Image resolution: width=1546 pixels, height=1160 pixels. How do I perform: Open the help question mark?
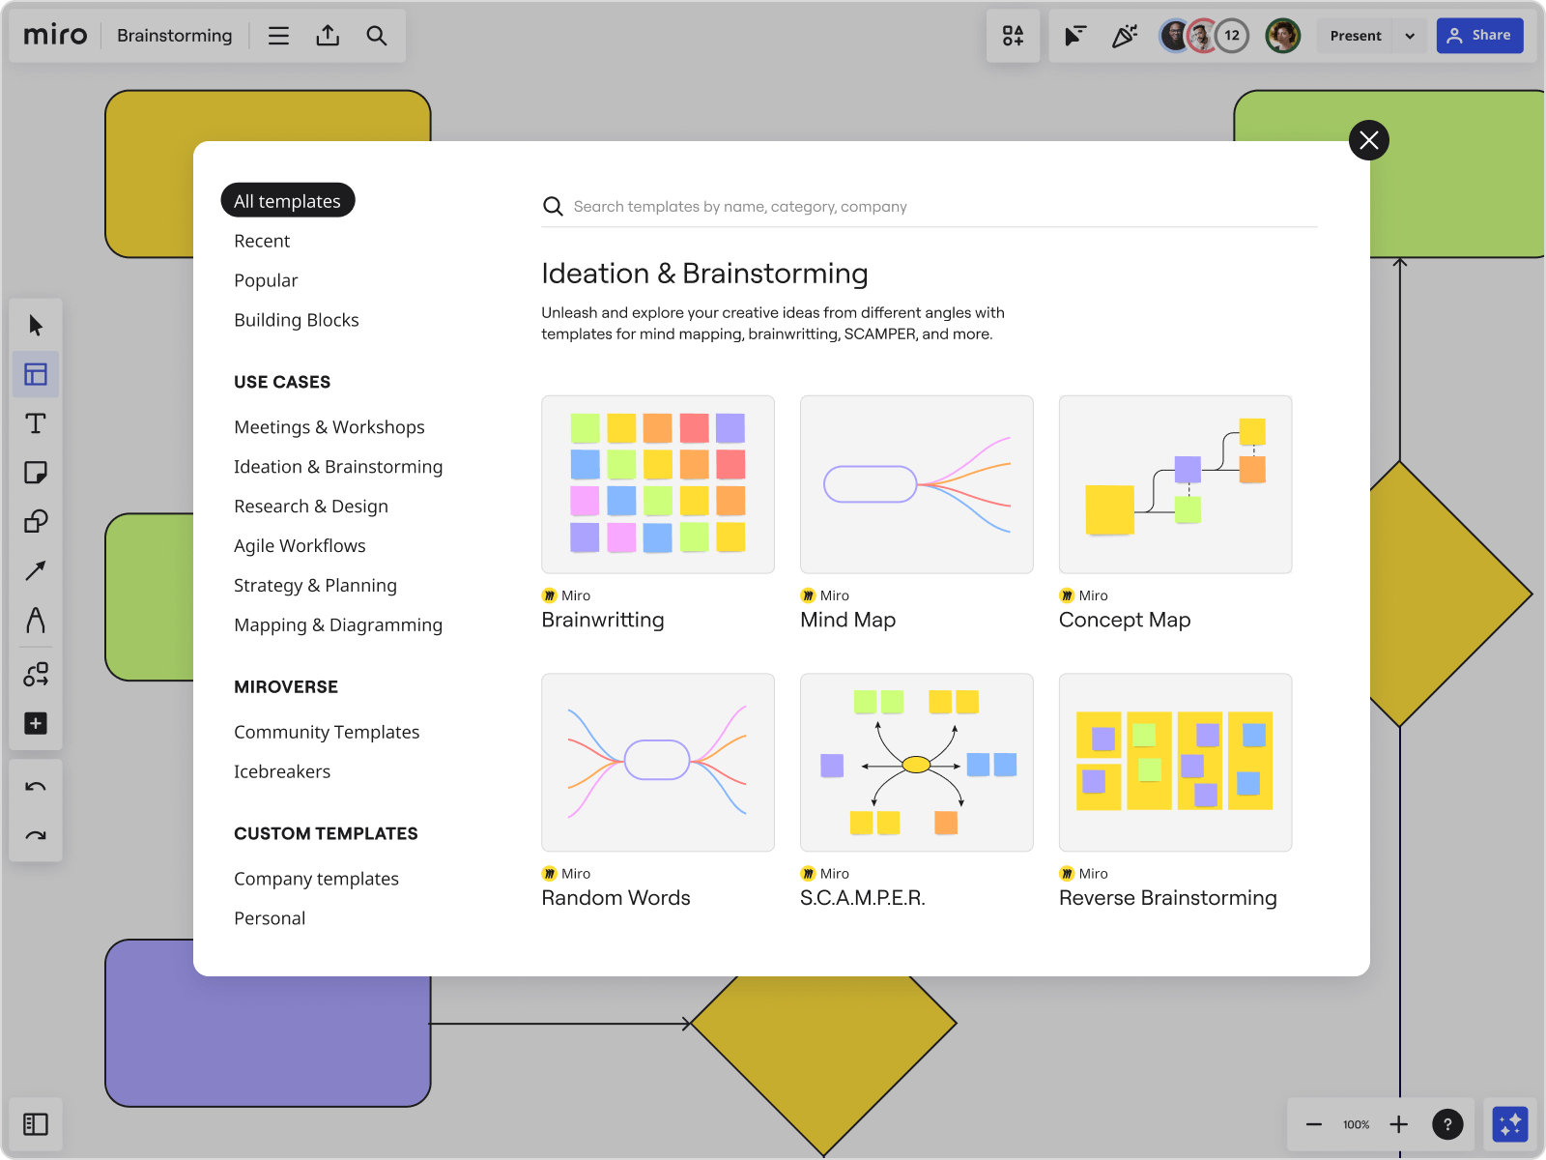click(1447, 1124)
